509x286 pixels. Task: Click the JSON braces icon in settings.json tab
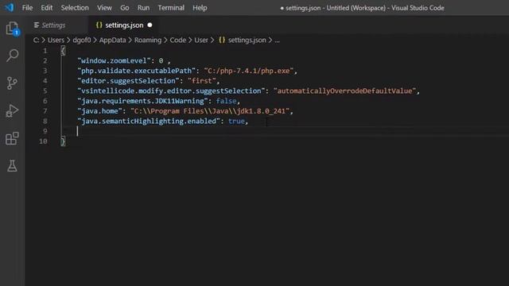click(99, 25)
